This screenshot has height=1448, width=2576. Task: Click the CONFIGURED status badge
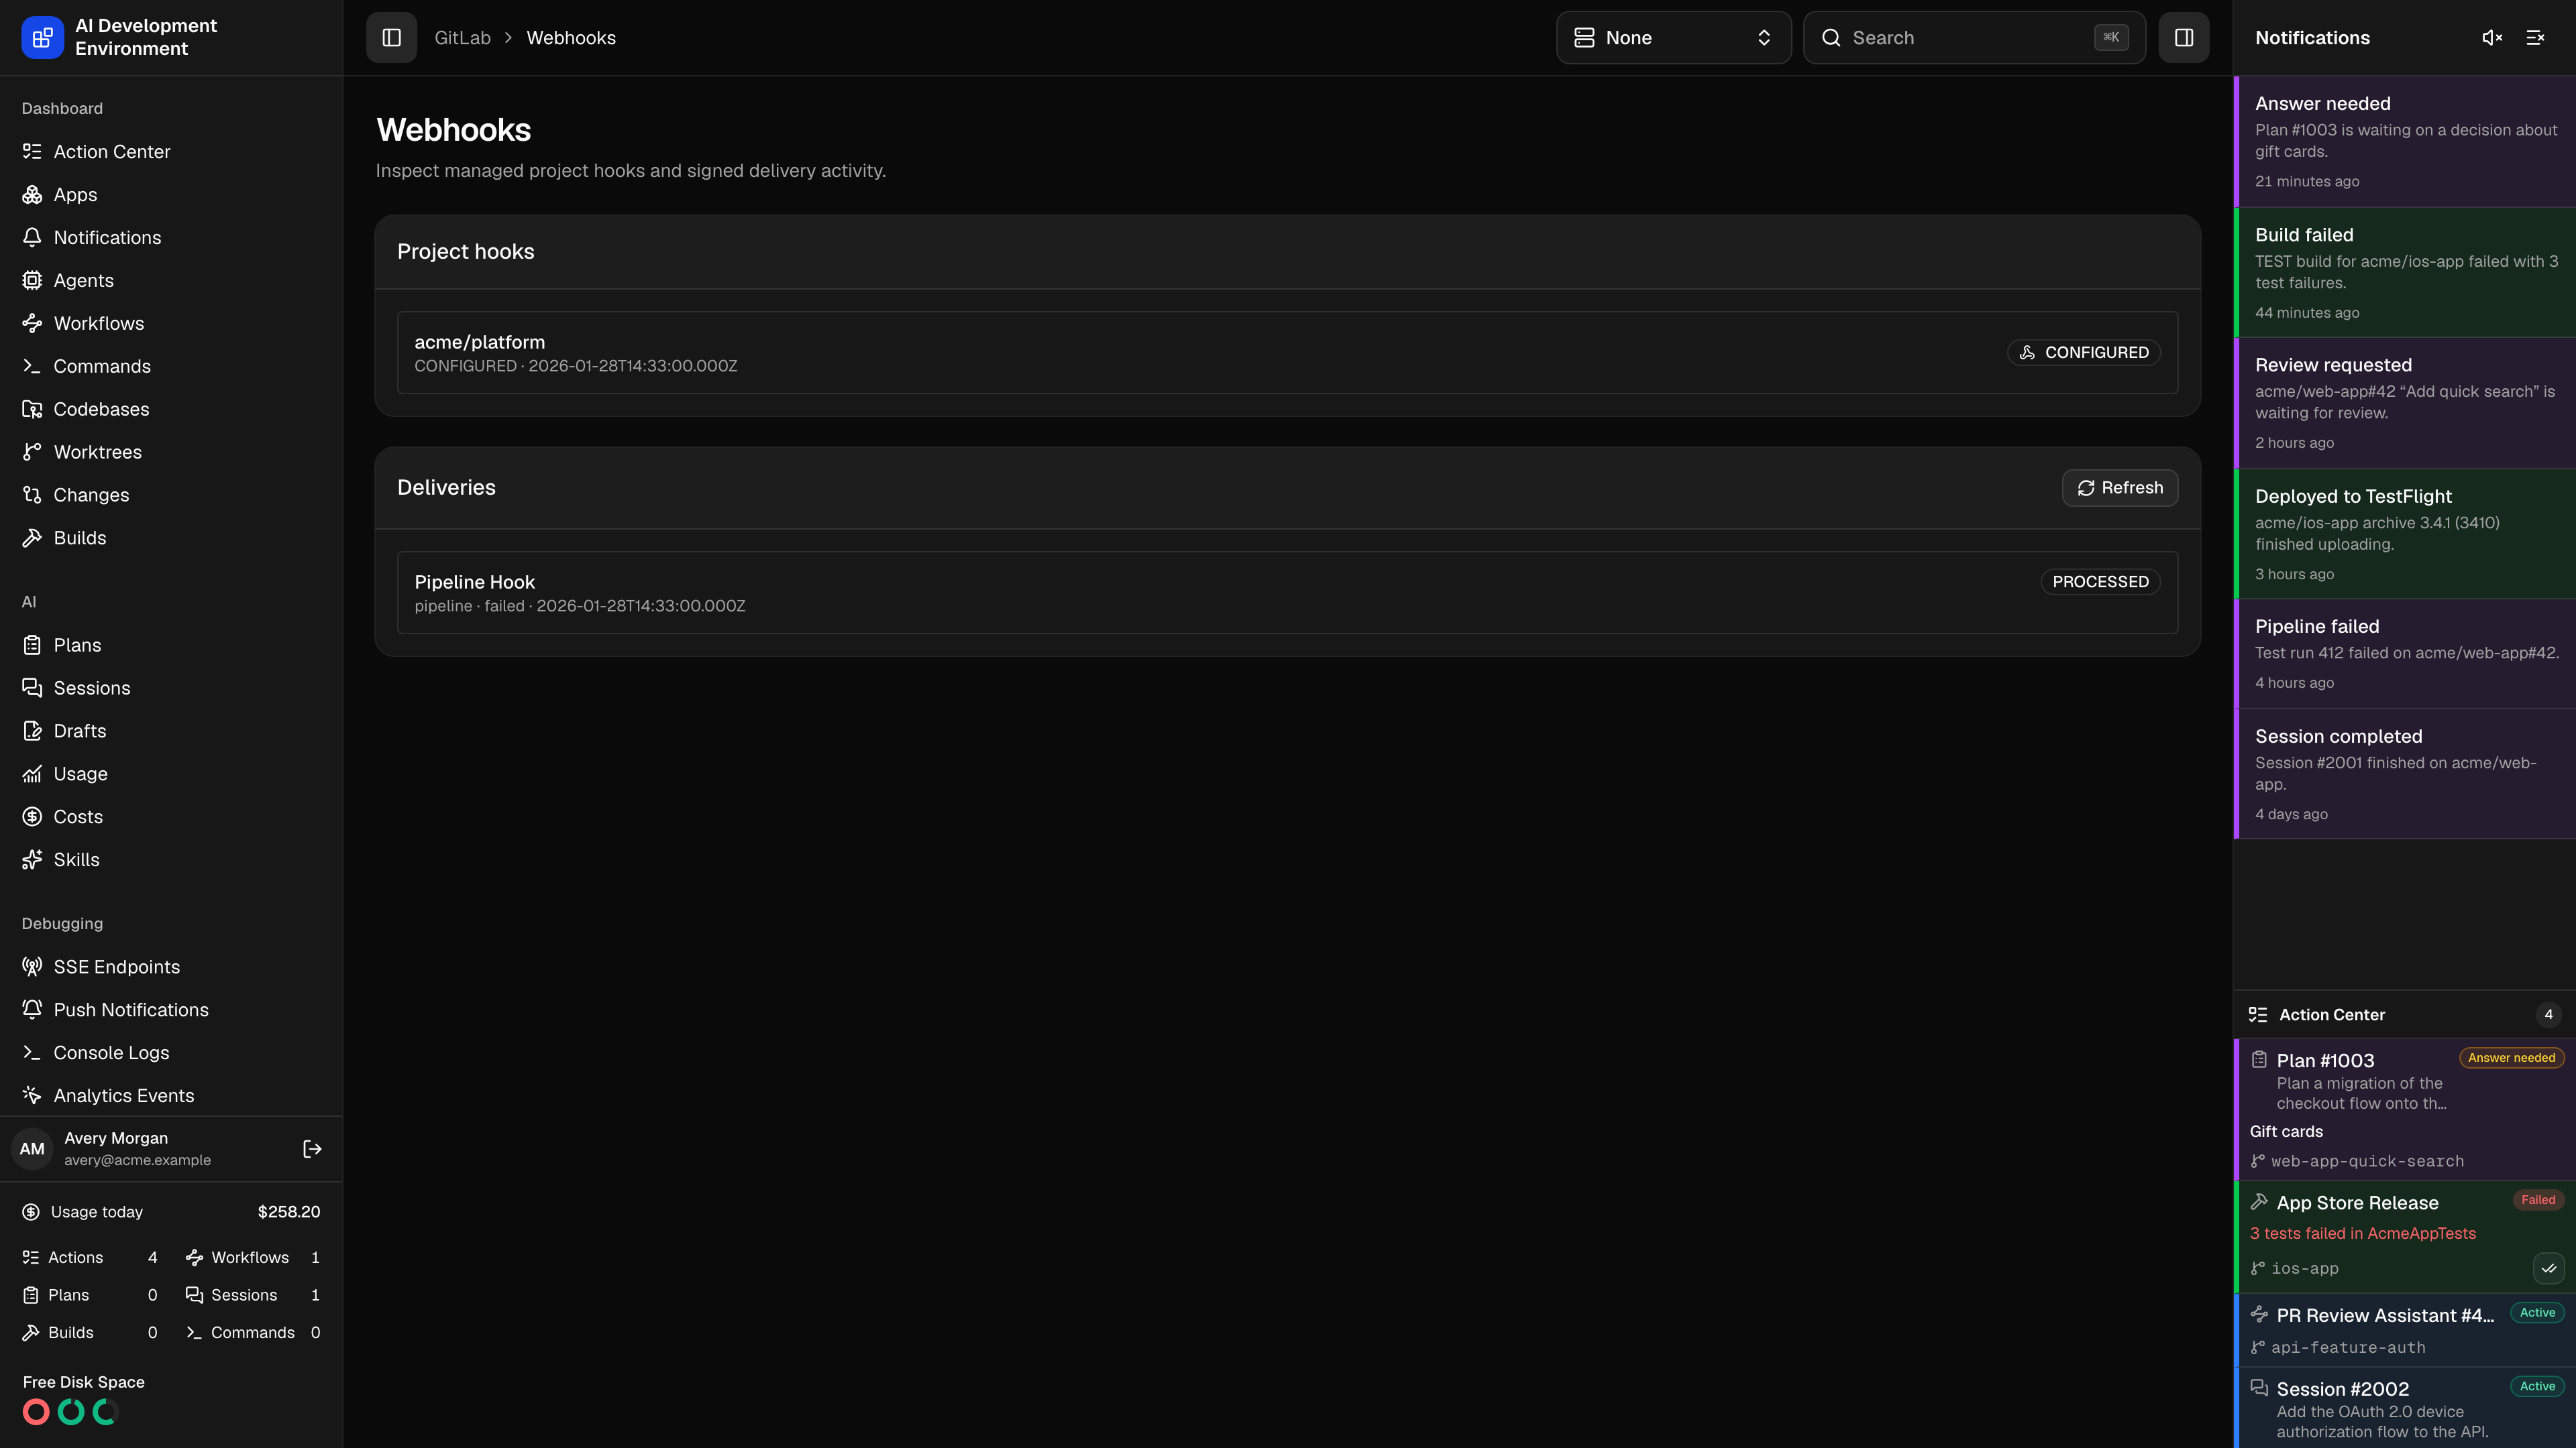pos(2083,353)
